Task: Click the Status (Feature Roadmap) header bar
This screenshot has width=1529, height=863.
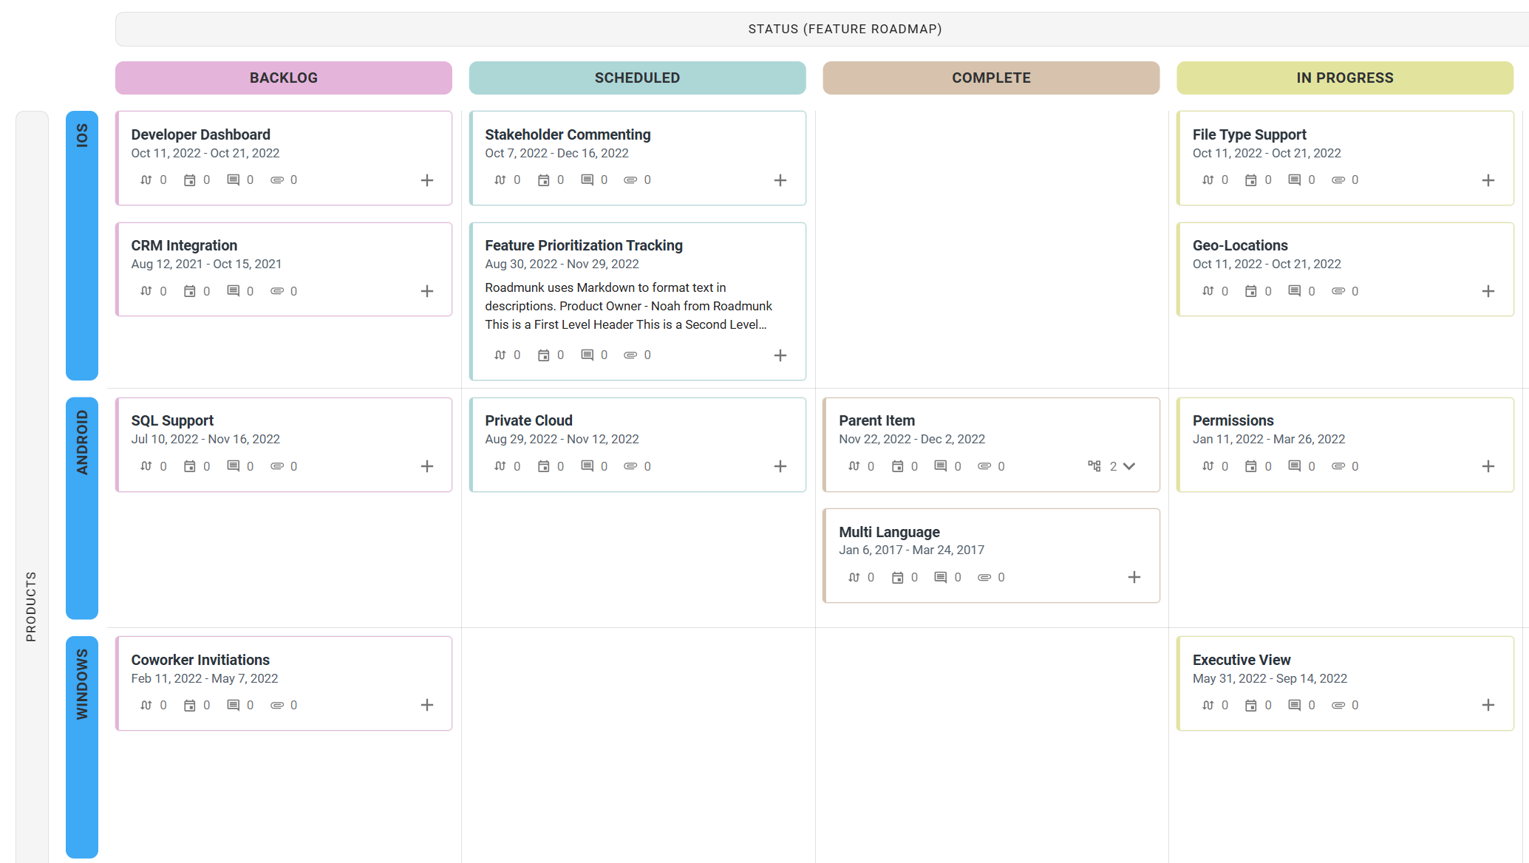Action: click(x=845, y=30)
